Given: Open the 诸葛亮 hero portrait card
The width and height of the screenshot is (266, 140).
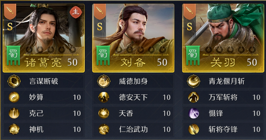Looking at the screenshot, I should click(x=44, y=38).
